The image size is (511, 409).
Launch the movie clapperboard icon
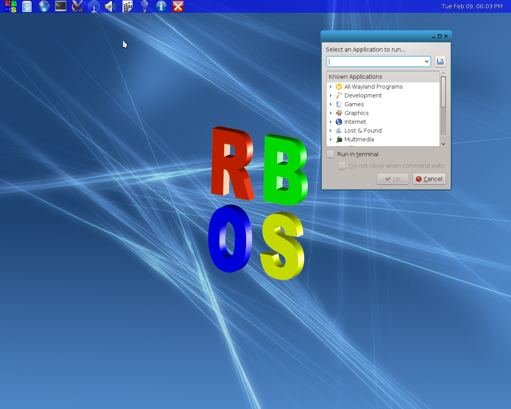point(127,6)
